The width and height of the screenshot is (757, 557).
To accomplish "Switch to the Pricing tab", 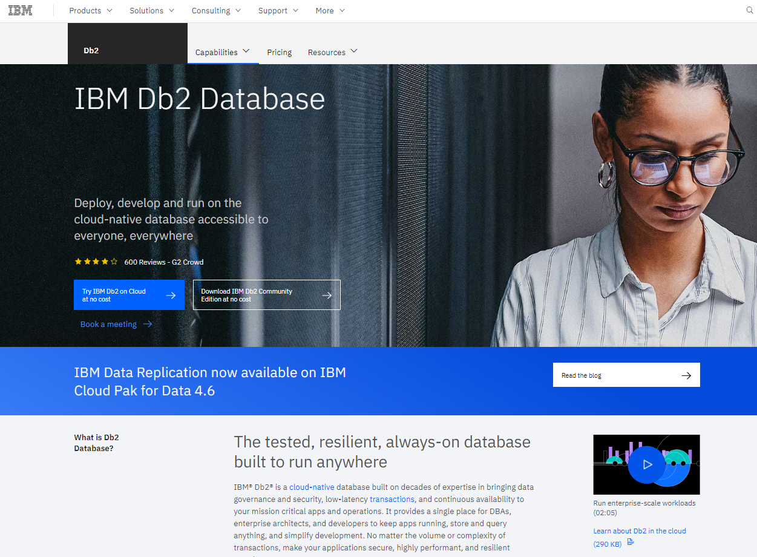I will (x=280, y=53).
